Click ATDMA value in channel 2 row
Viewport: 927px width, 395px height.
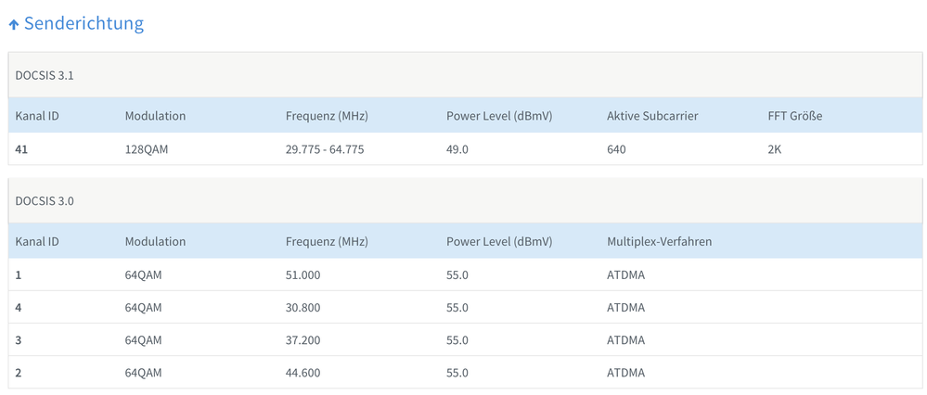tap(625, 373)
